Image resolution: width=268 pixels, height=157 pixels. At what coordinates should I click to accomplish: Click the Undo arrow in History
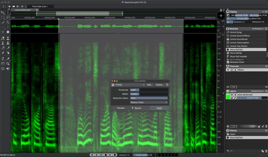pyautogui.click(x=228, y=151)
